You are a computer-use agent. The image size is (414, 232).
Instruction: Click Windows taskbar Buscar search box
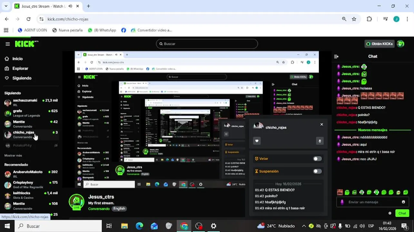tap(58, 226)
